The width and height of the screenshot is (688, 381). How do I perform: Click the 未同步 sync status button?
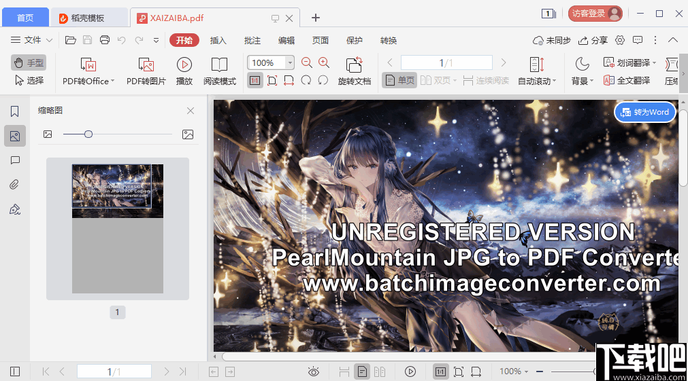[x=551, y=40]
